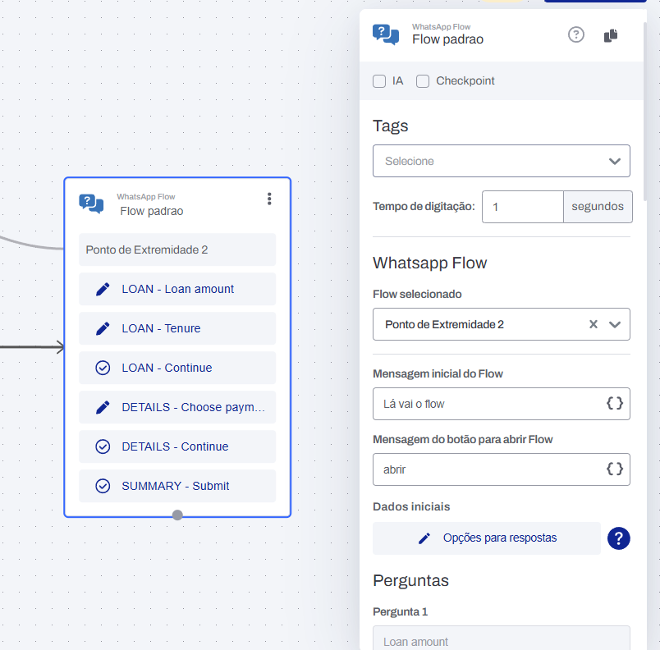660x650 pixels.
Task: Open the Flow selecionado dropdown arrow
Action: pyautogui.click(x=615, y=324)
